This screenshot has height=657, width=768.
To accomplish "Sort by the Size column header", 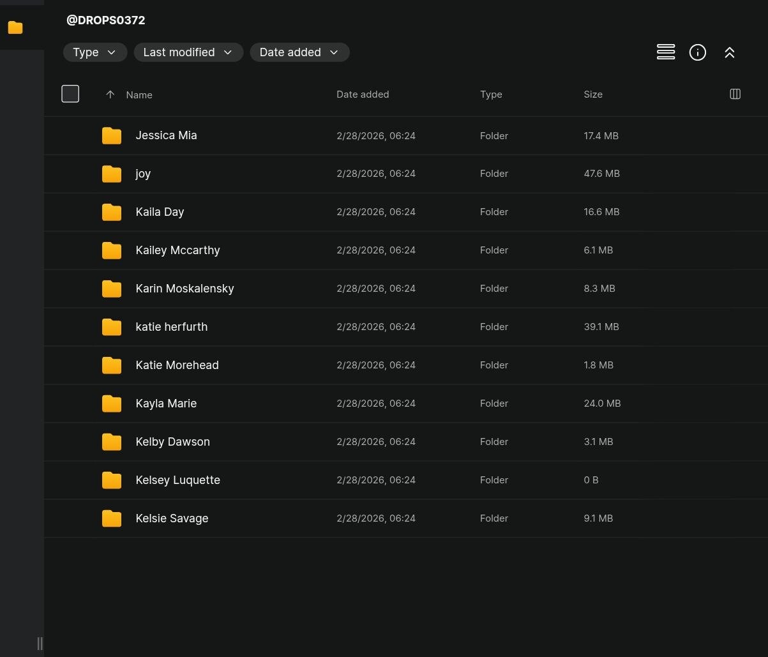I will pos(592,94).
